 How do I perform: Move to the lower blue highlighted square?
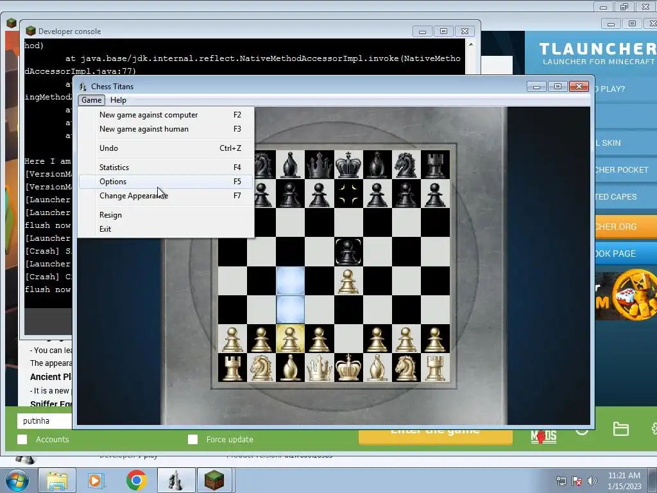pos(291,310)
